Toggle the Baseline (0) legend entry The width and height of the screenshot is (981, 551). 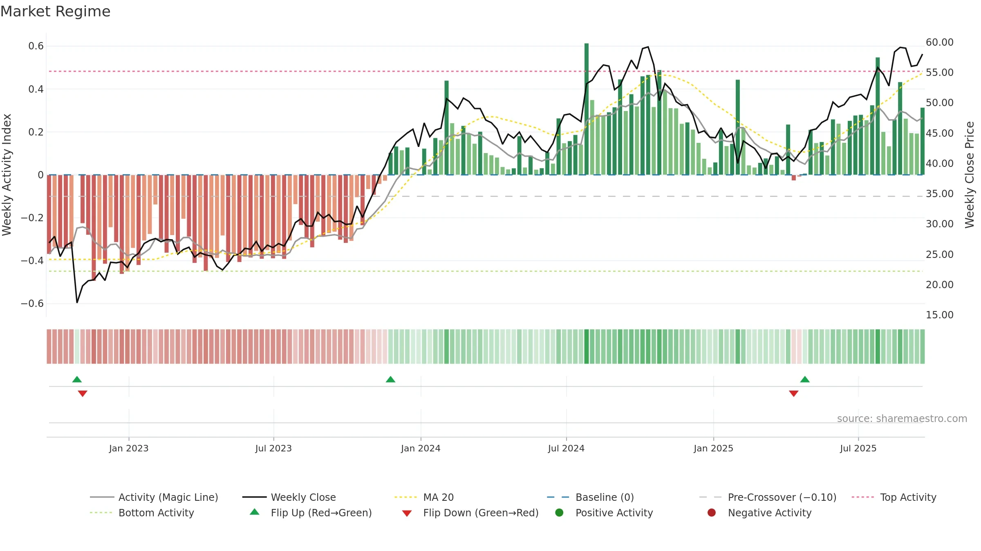(590, 497)
